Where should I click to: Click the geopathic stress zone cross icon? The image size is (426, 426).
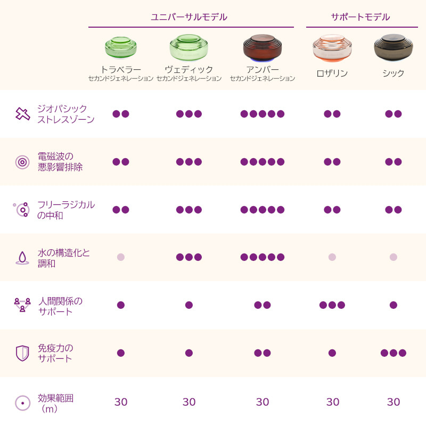pos(22,114)
